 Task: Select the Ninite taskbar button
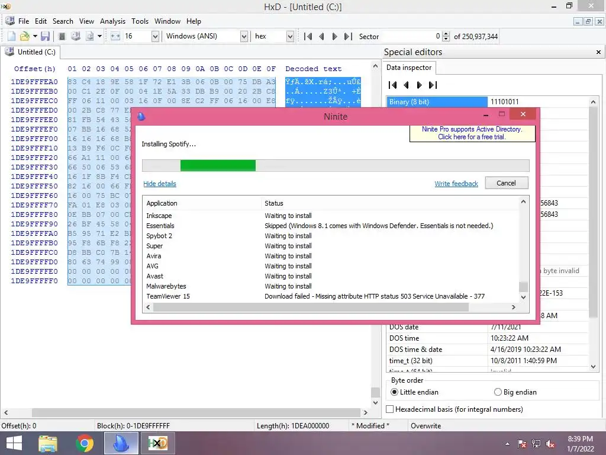(121, 443)
